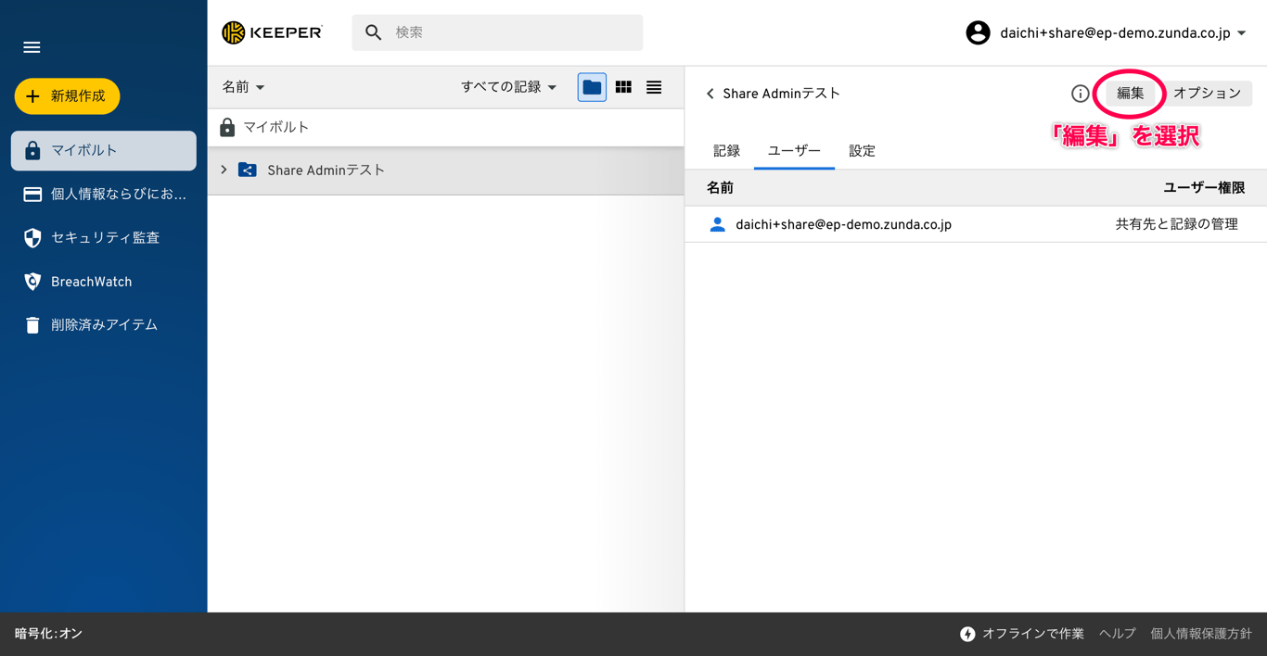Click the オプション button
Screen dimensions: 1267x656
point(1209,93)
